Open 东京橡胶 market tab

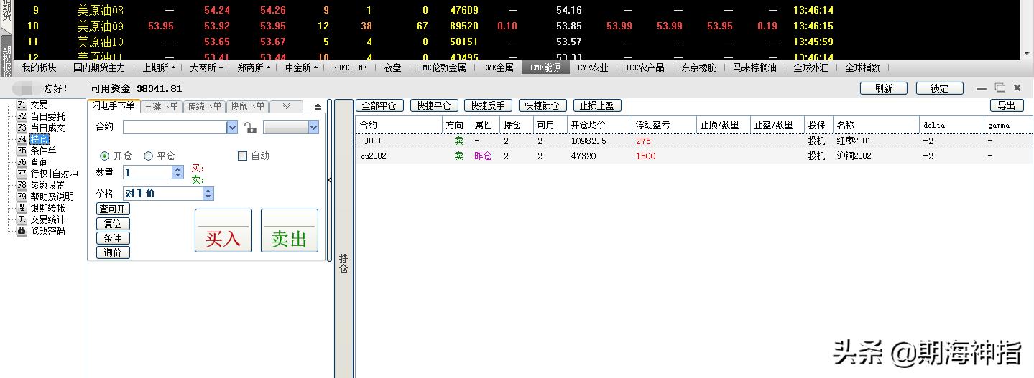tap(698, 67)
